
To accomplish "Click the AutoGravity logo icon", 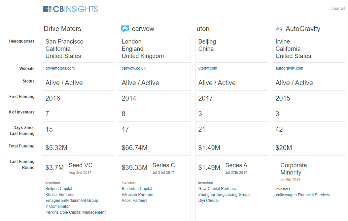I will [x=279, y=29].
